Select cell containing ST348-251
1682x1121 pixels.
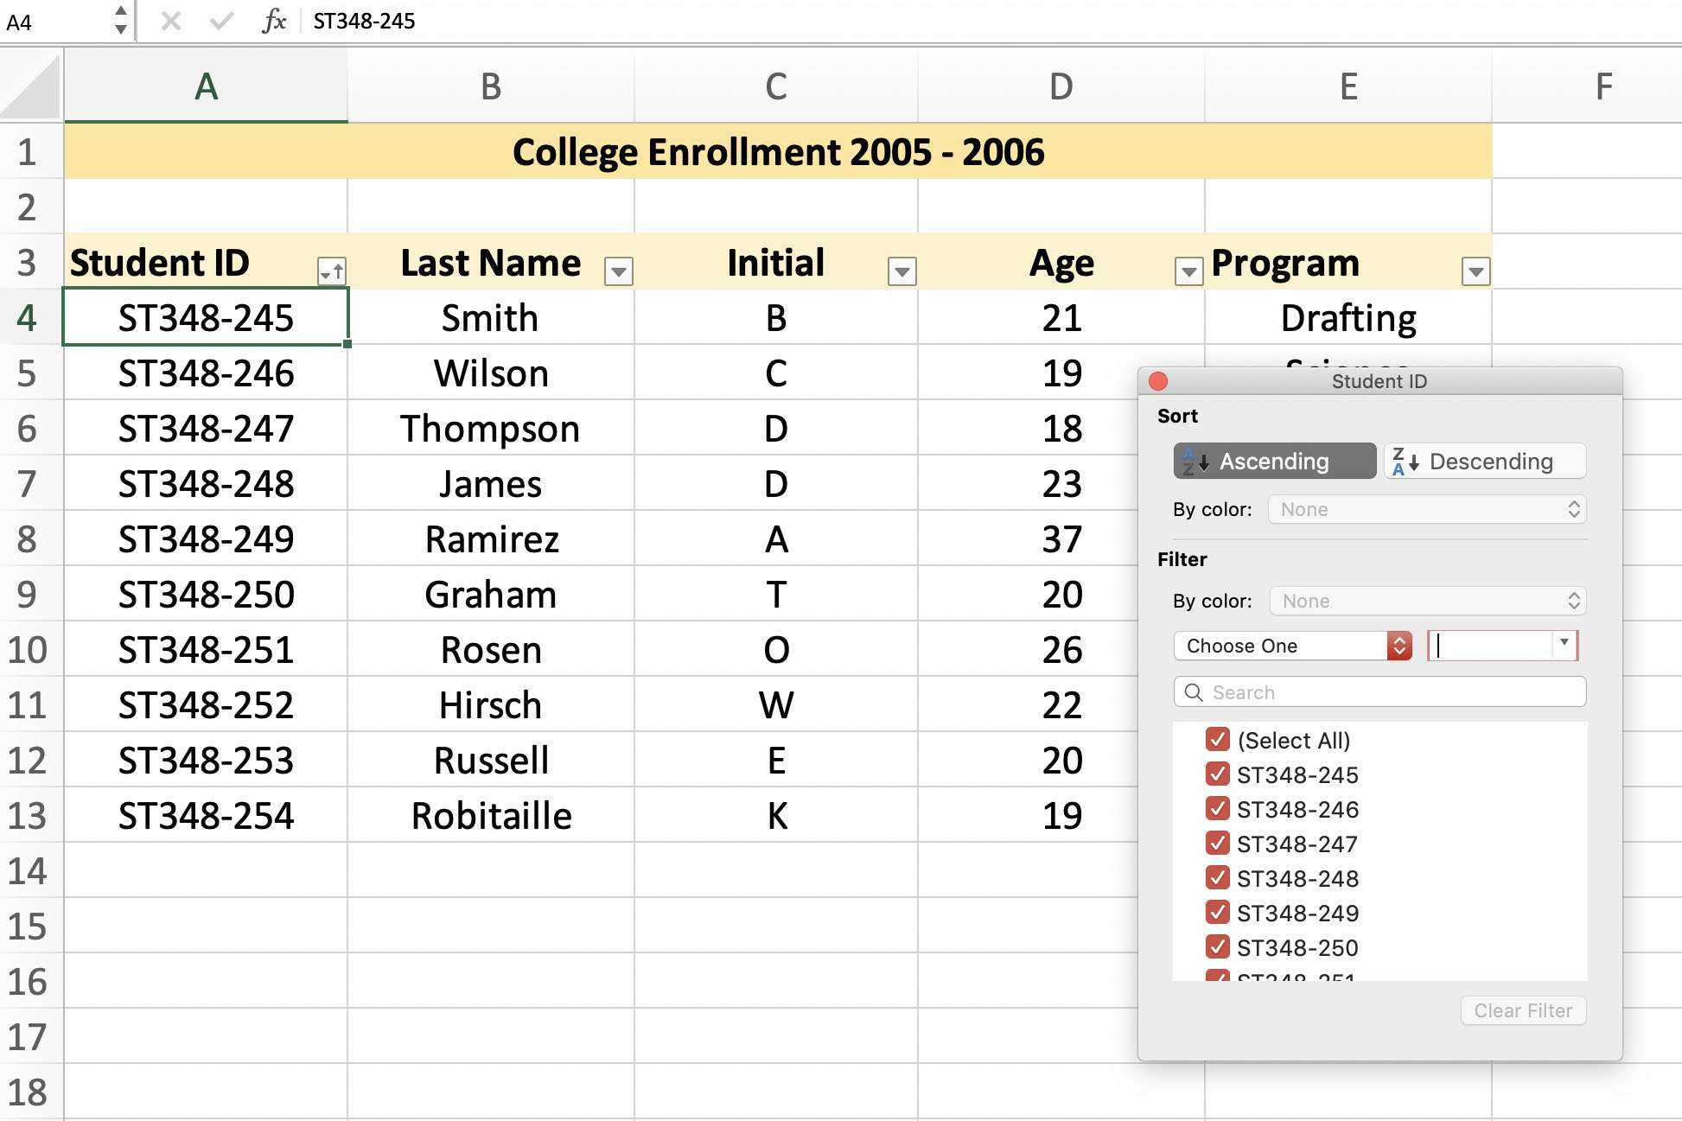(x=206, y=649)
